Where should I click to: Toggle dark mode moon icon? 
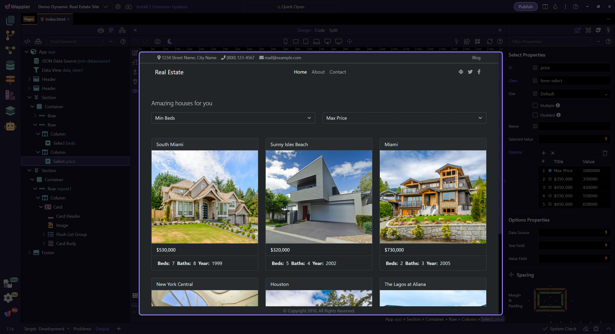click(x=170, y=41)
